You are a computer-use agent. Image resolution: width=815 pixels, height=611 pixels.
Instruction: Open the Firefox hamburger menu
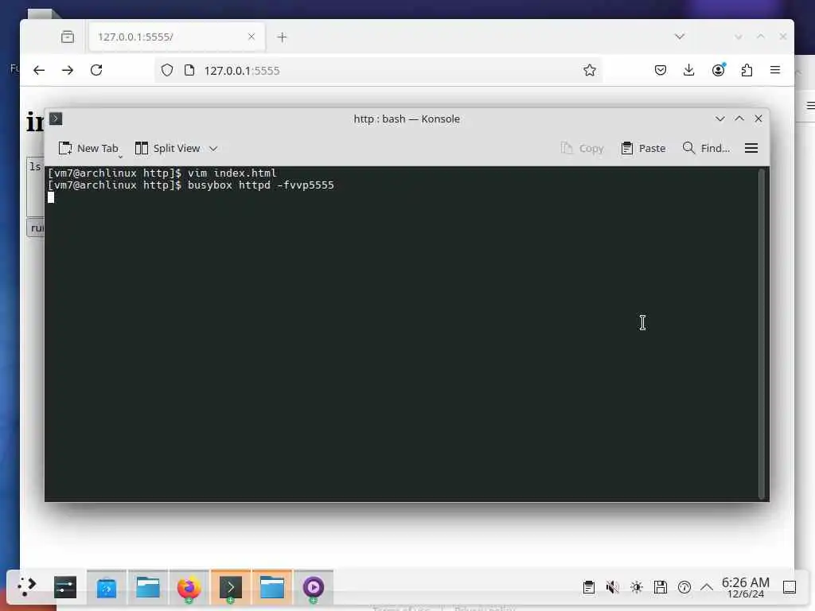775,70
